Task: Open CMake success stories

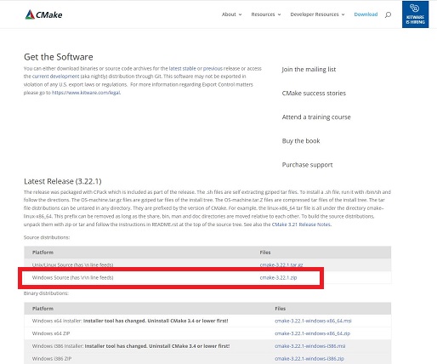Action: (314, 94)
